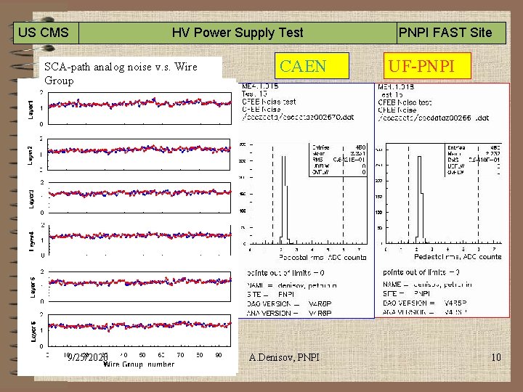Click the date text 9/25/2020
Viewport: 523px width, 392px height.
coord(86,357)
